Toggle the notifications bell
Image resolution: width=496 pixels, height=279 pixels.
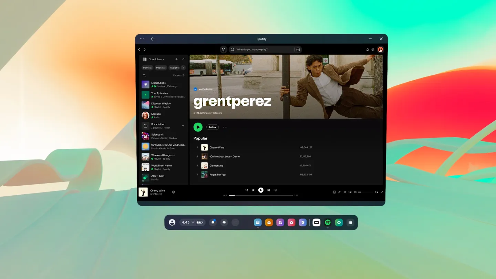[367, 50]
